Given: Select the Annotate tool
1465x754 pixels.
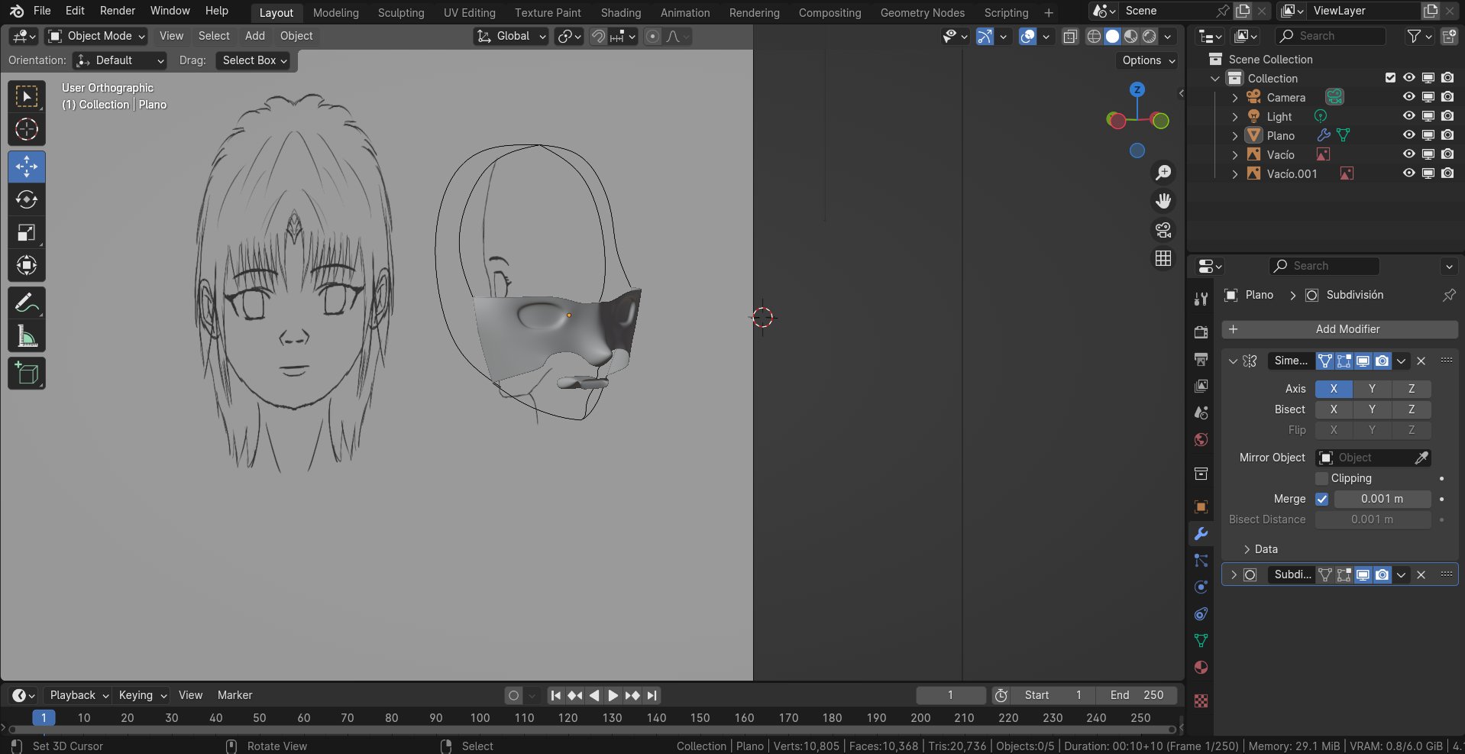Looking at the screenshot, I should point(27,303).
